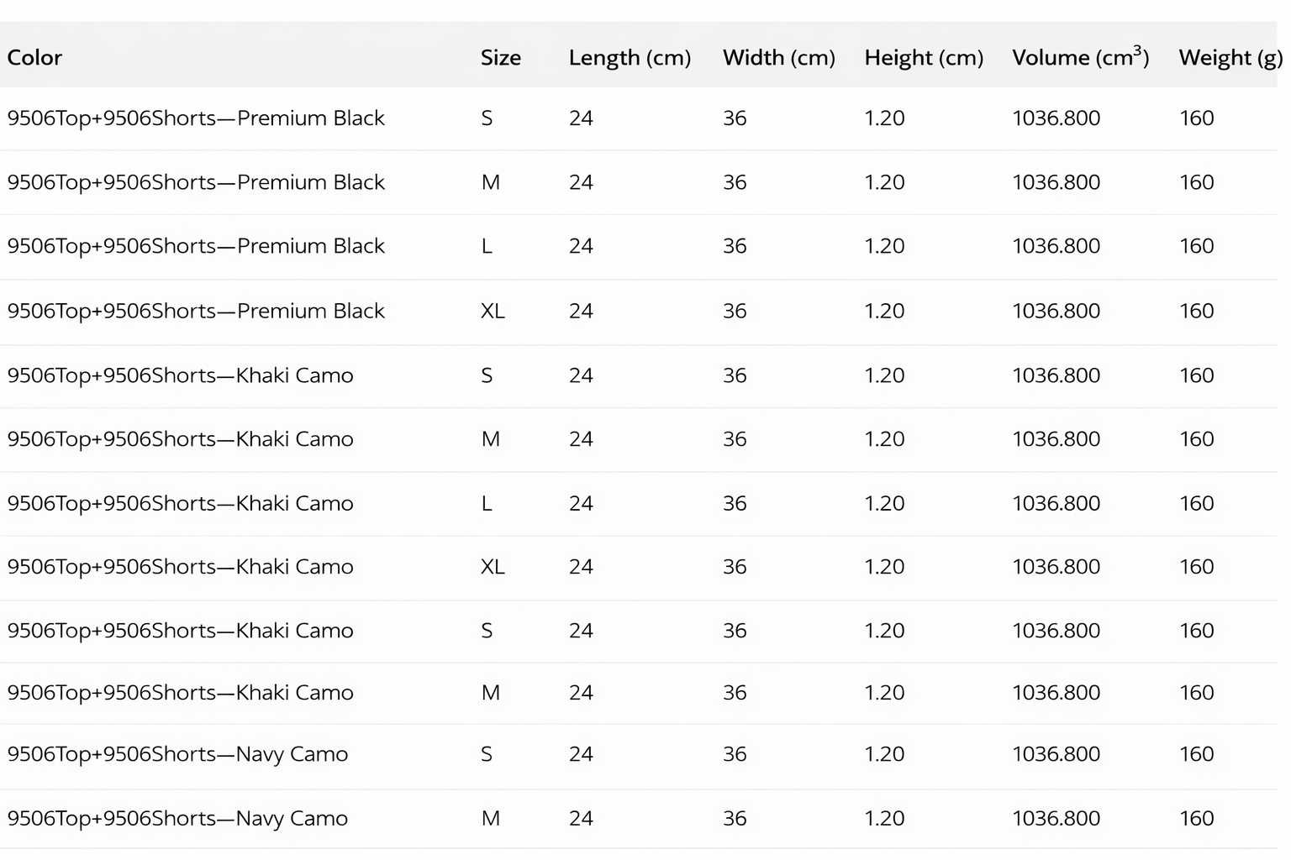Select color name in Khaki Camo size L row
The image size is (1291, 860).
(x=180, y=504)
